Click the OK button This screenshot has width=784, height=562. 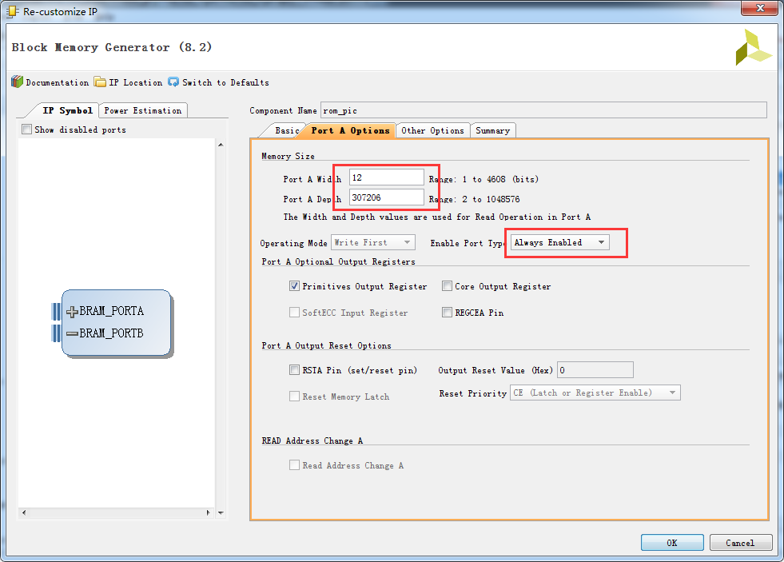(672, 543)
